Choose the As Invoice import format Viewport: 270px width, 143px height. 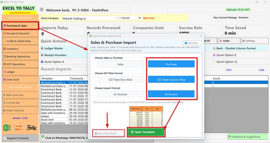click(171, 94)
